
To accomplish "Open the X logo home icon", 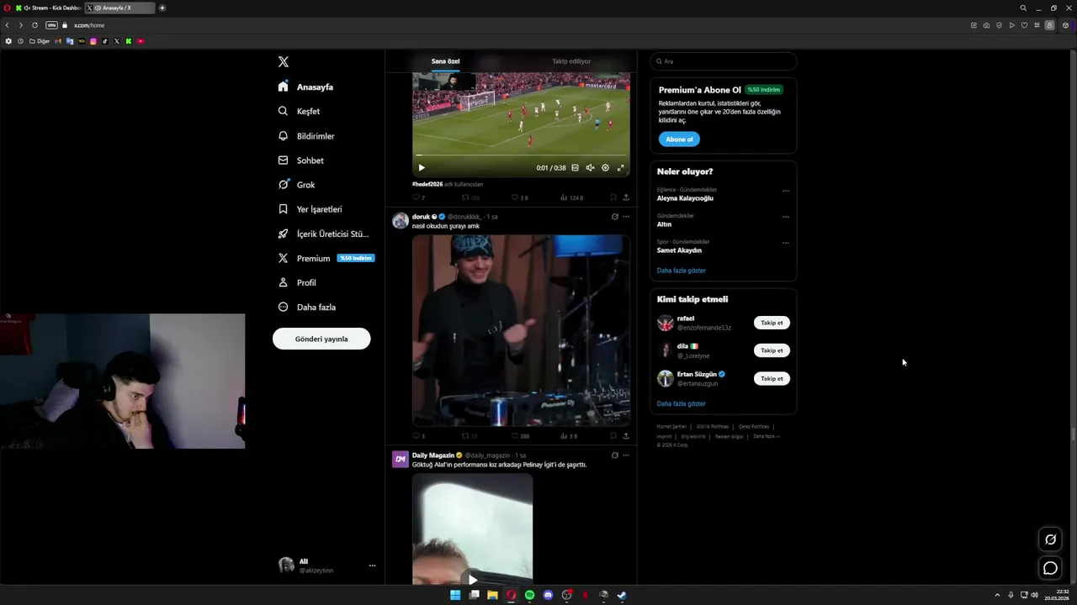I will (x=284, y=62).
